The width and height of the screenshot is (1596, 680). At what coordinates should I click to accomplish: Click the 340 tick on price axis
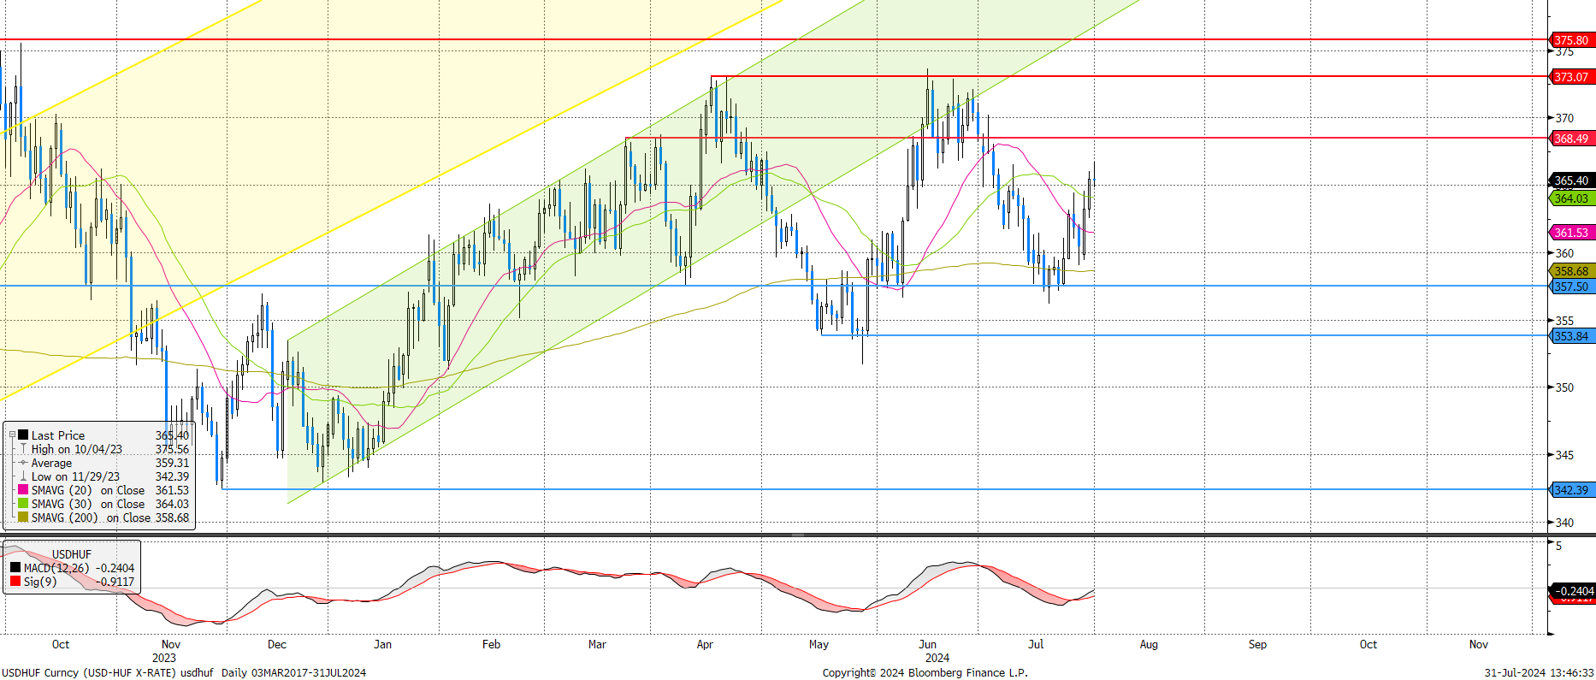1564,523
